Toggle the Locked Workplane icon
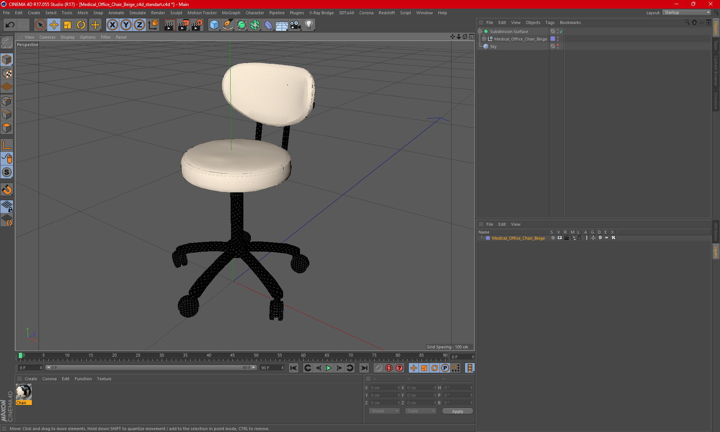The image size is (720, 432). 7,206
